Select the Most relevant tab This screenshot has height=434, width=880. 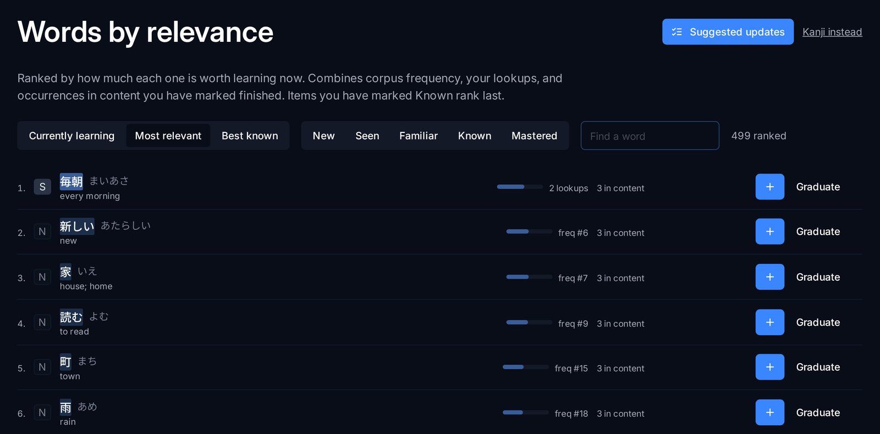168,136
